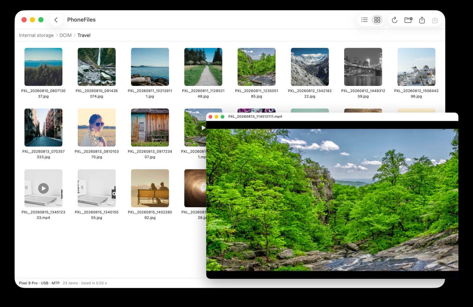Select the Travel breadcrumb item
The image size is (473, 307).
[84, 35]
